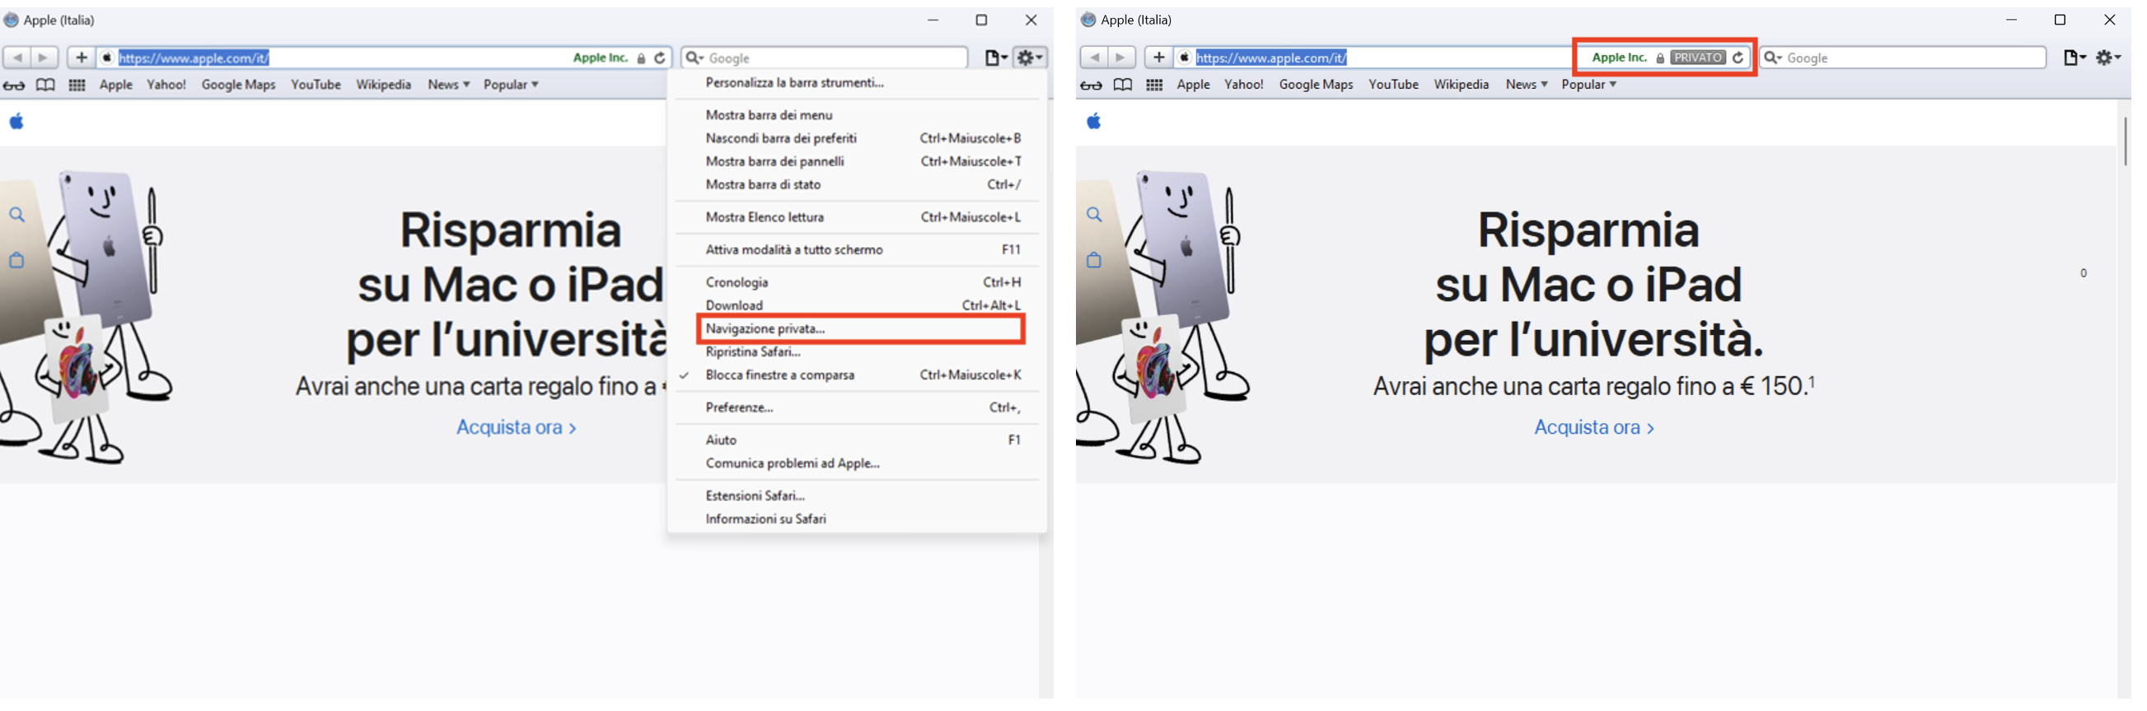
Task: Click the reload icon in left window address bar
Action: coord(660,58)
